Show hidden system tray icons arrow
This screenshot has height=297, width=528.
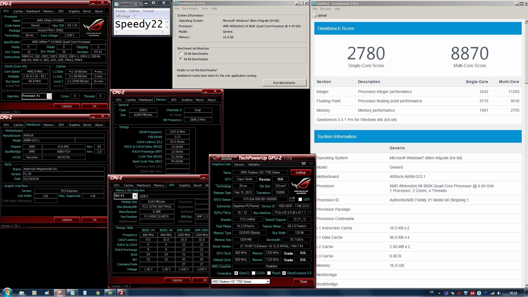pos(439,293)
